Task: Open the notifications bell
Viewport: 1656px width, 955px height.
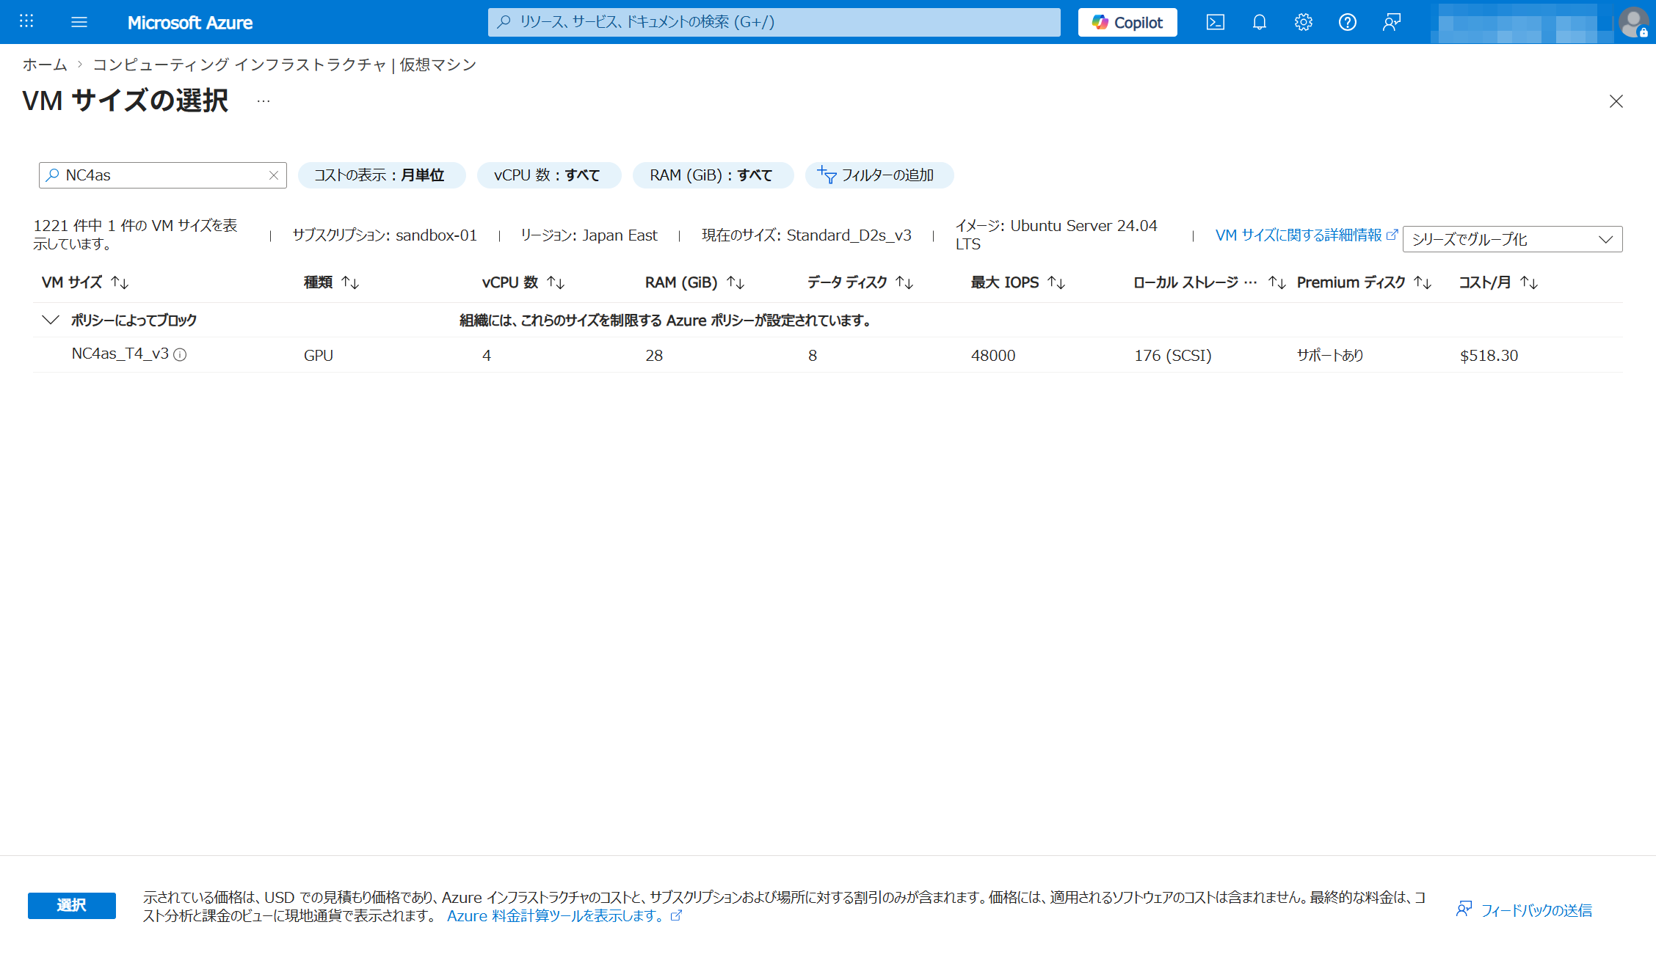Action: pos(1259,22)
